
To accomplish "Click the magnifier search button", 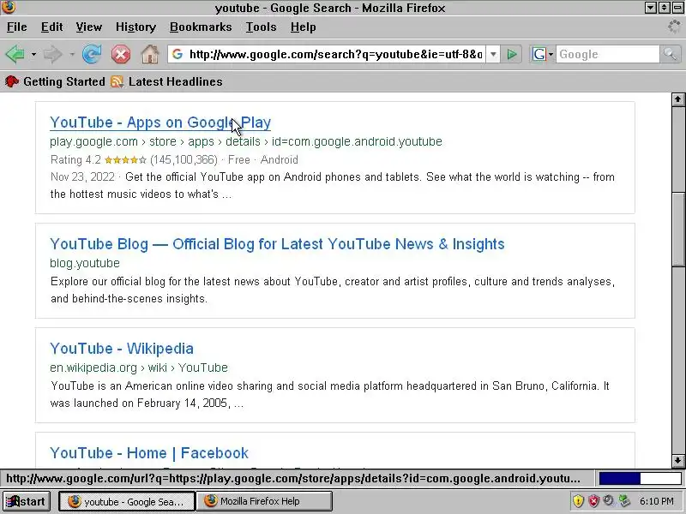I will [x=670, y=54].
